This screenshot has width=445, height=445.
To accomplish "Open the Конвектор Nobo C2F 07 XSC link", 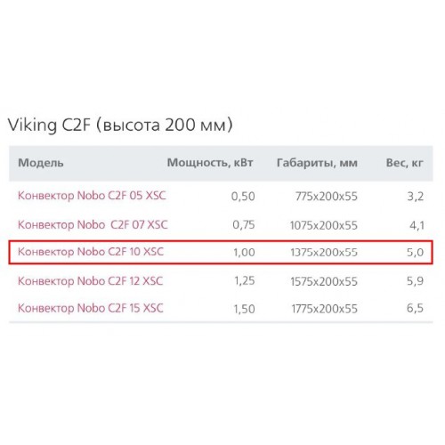I will click(93, 225).
